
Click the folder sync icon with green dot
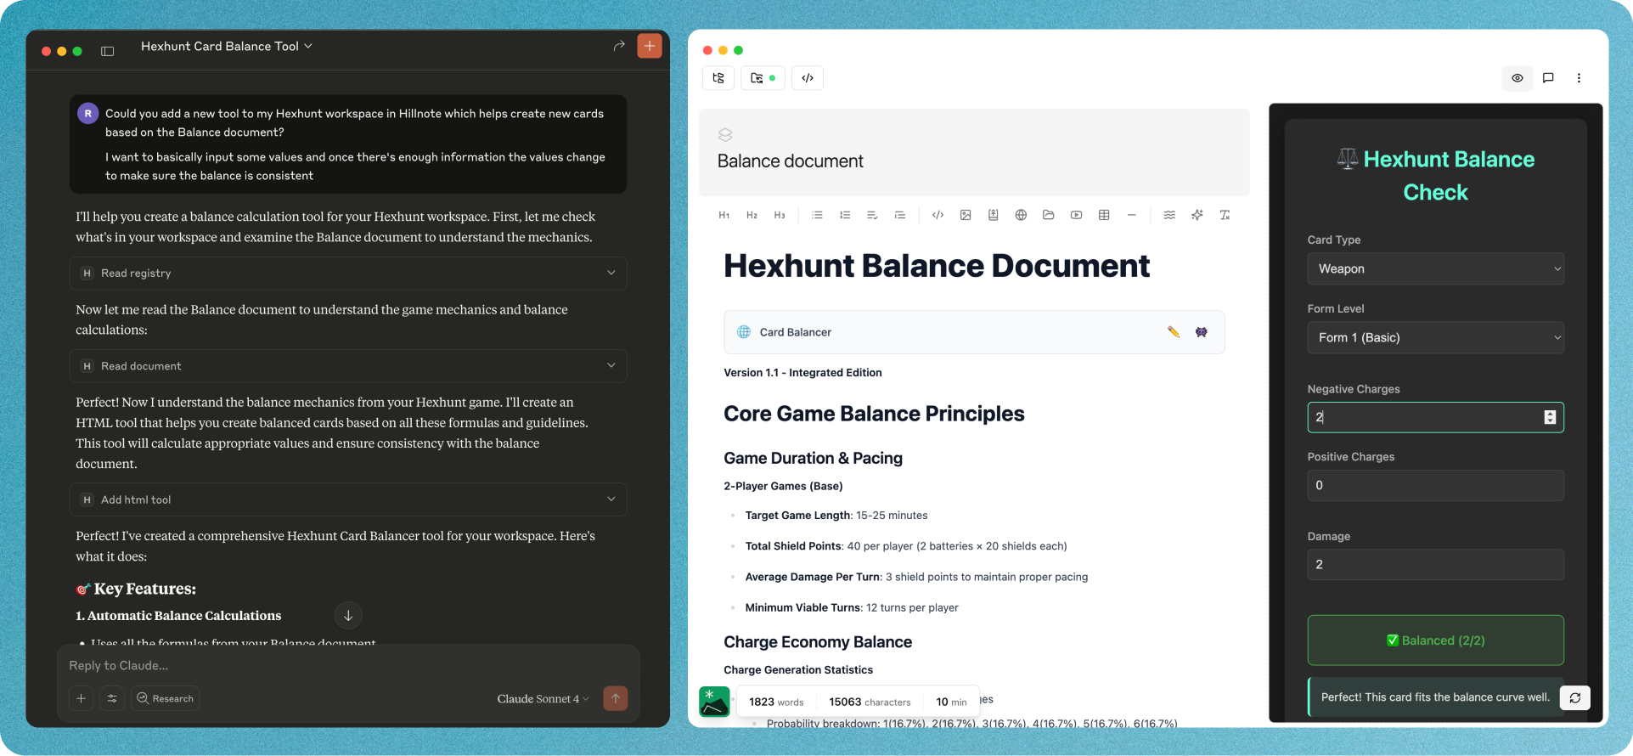pos(763,78)
